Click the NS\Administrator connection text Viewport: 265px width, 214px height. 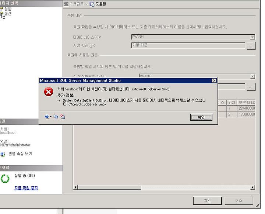click(x=15, y=145)
